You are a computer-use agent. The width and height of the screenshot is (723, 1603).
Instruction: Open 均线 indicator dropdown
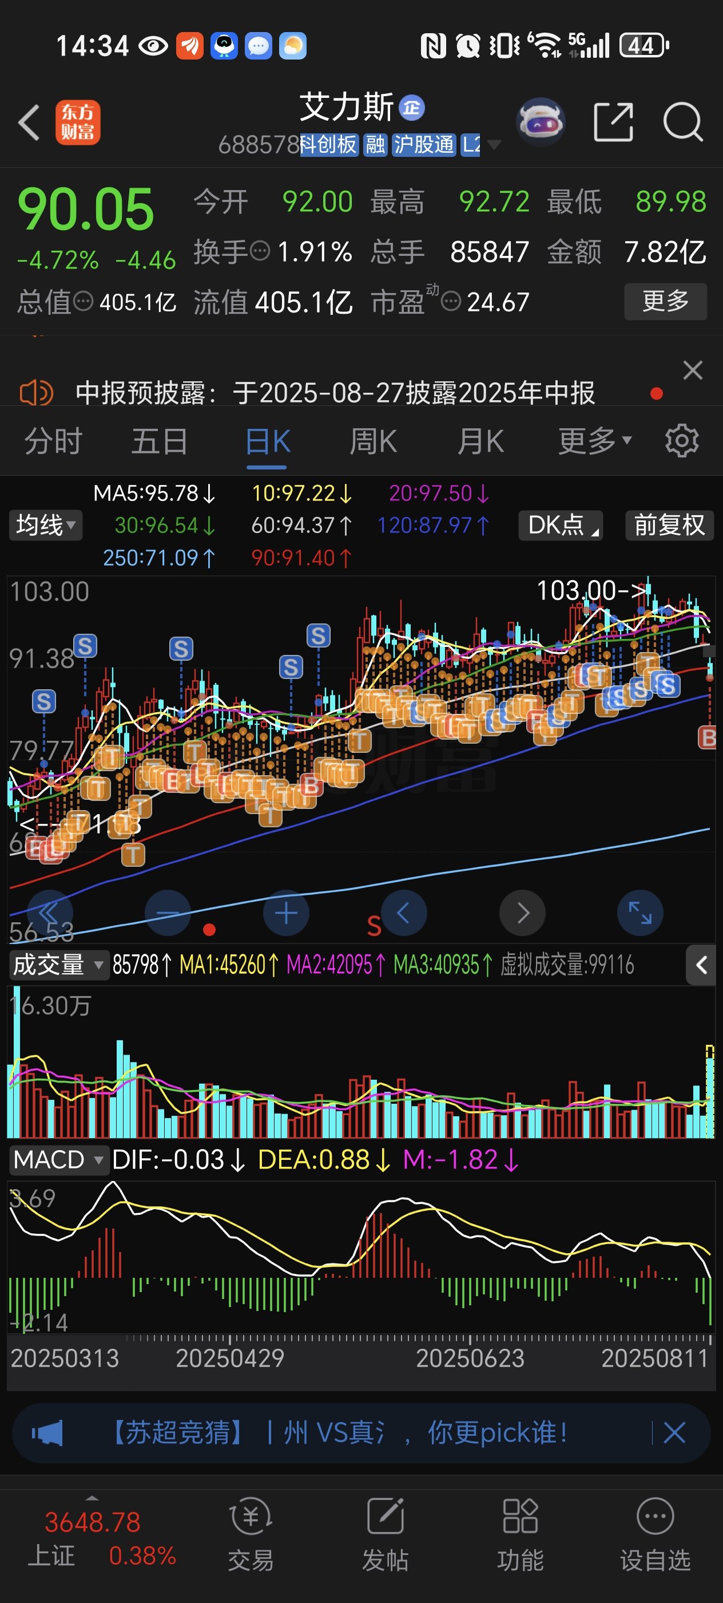click(45, 525)
